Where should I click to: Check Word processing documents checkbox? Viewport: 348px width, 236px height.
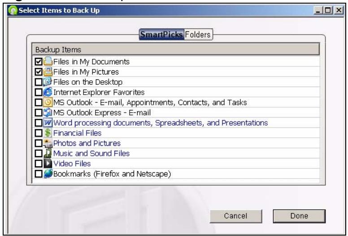[39, 123]
